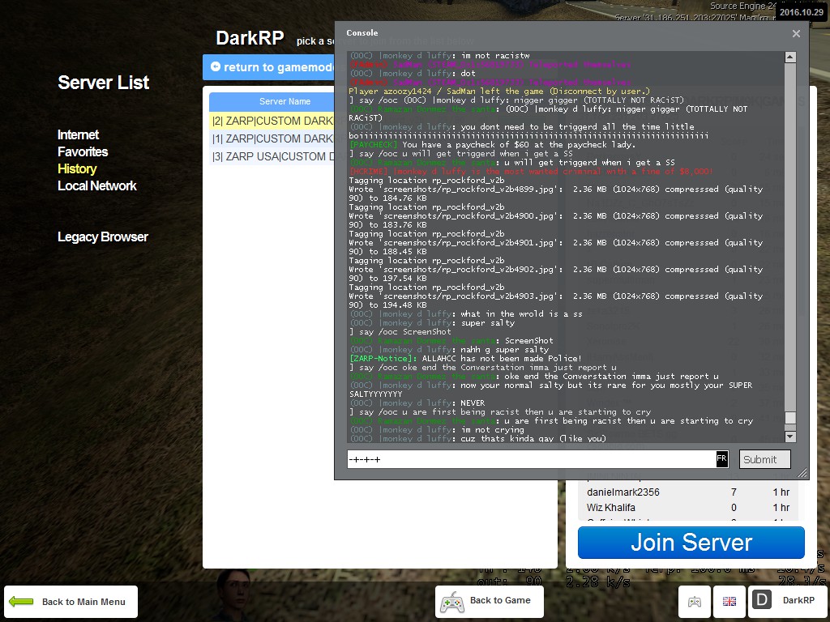Open the Legacy Browser

pyautogui.click(x=103, y=237)
